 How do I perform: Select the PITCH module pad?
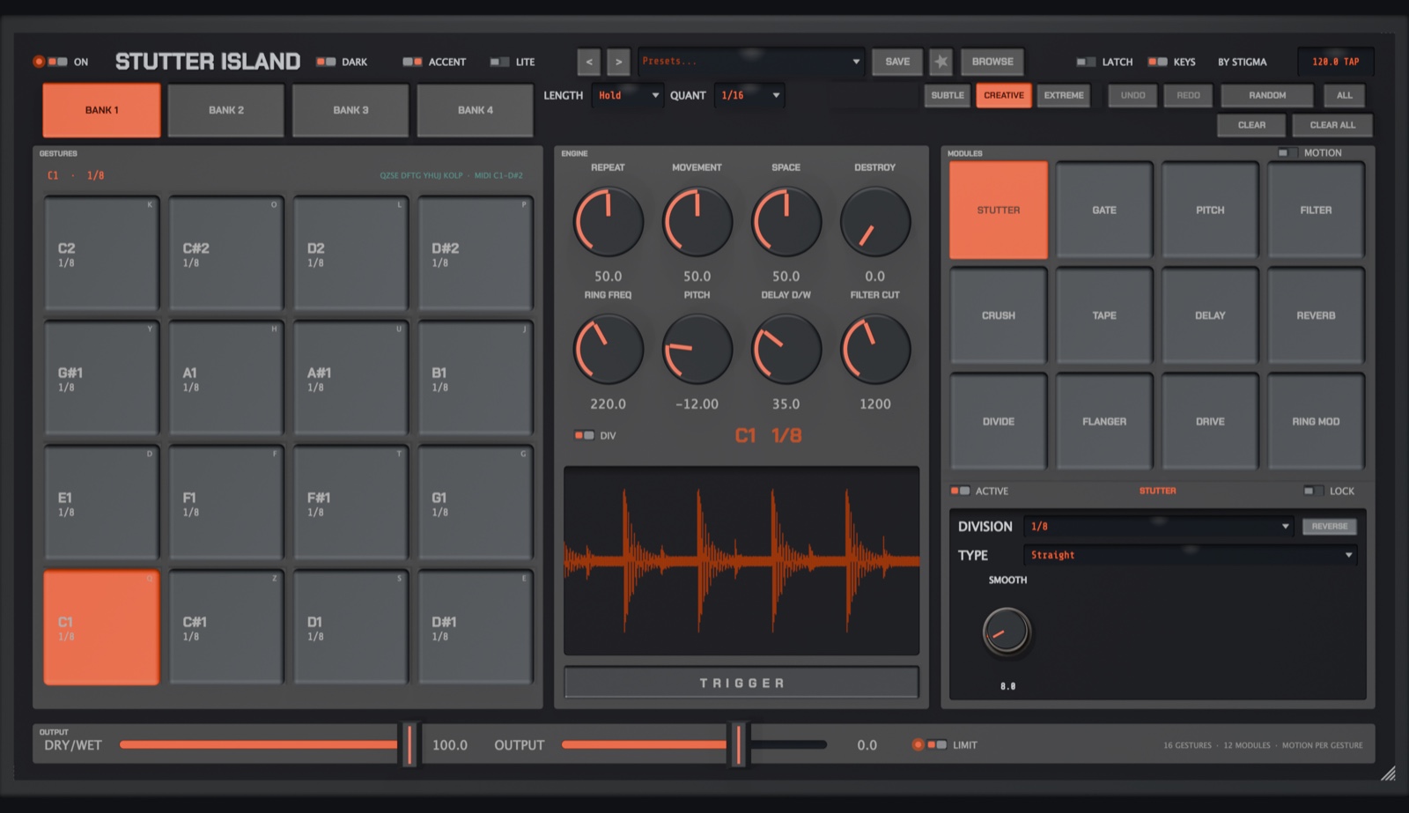click(1210, 210)
